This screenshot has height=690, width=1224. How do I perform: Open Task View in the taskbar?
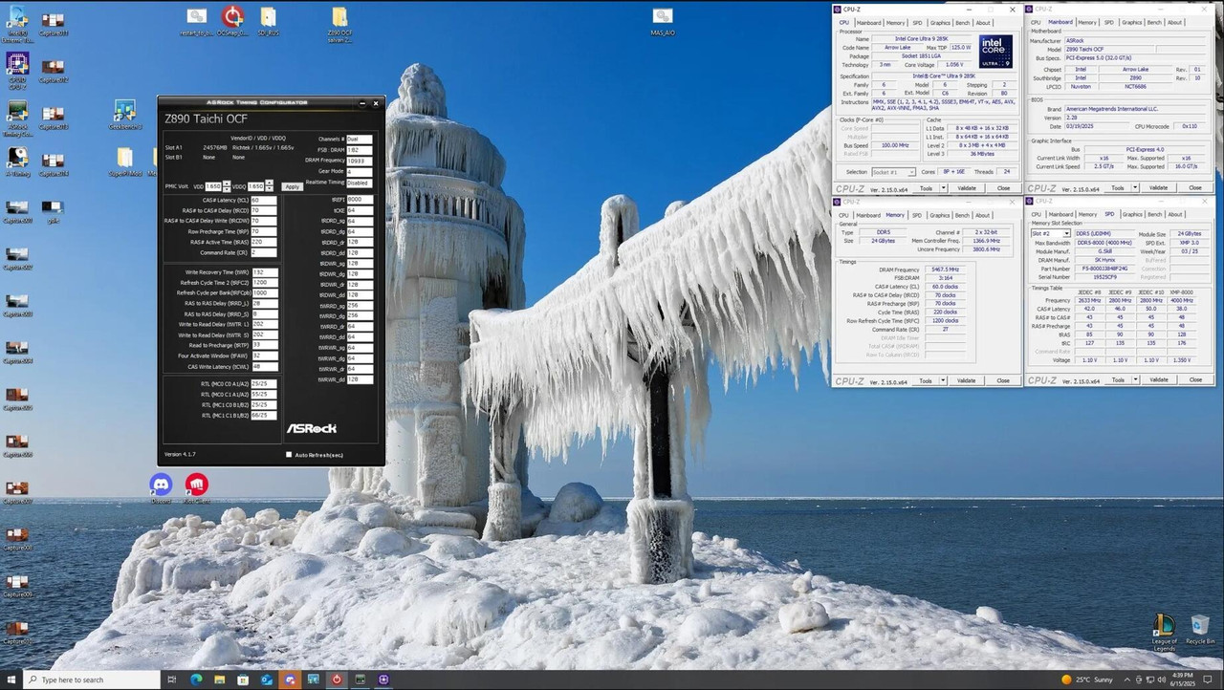pyautogui.click(x=173, y=679)
